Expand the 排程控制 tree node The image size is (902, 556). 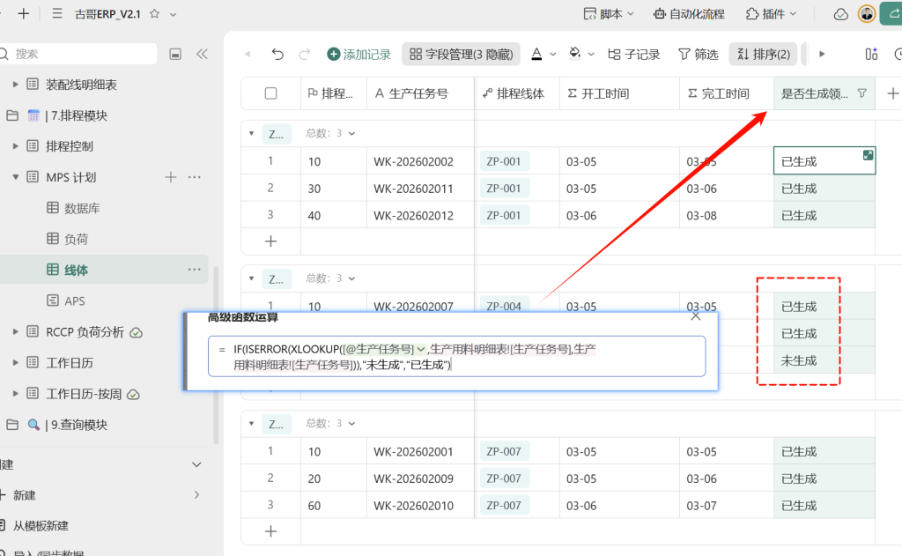click(x=16, y=146)
